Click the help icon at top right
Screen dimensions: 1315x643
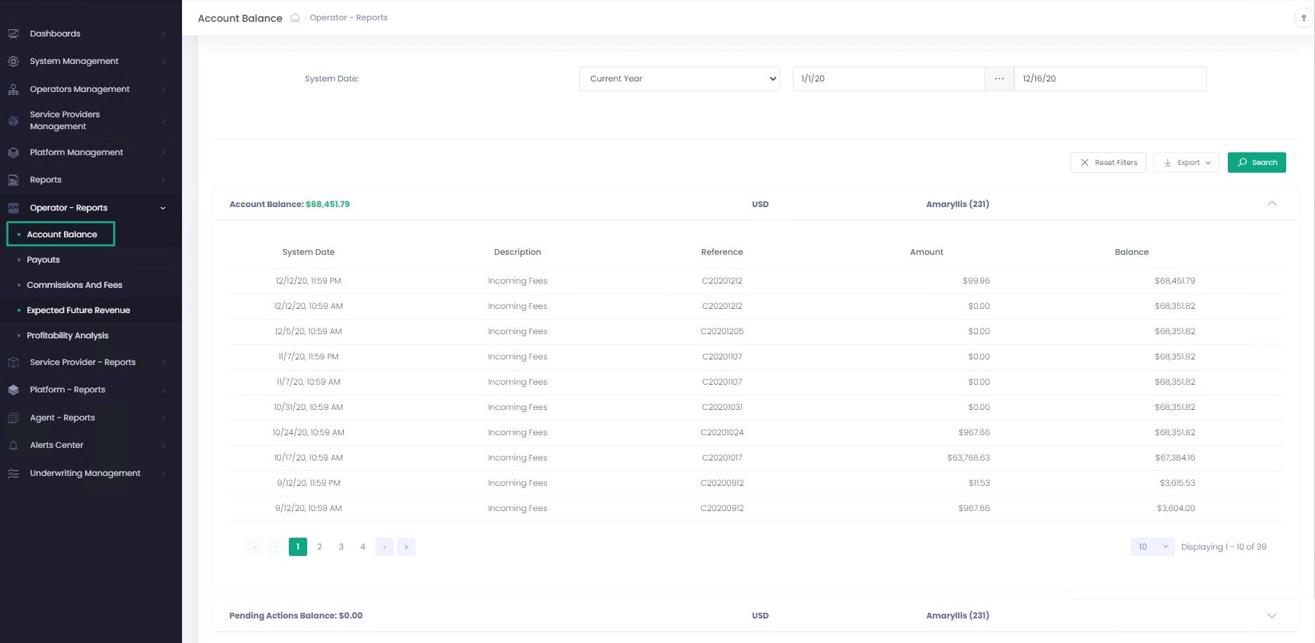point(1303,18)
